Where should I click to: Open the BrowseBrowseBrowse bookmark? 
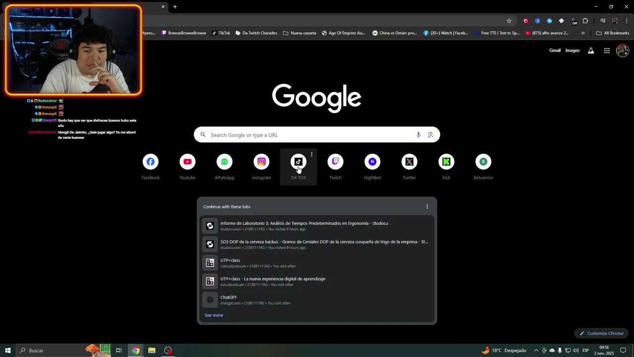pyautogui.click(x=184, y=33)
